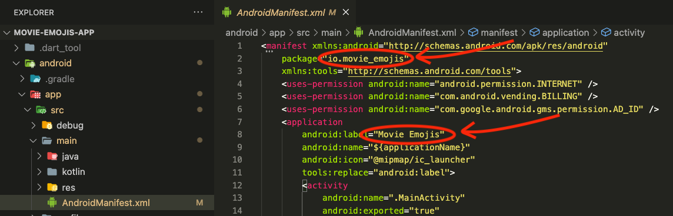Screen dimensions: 673x216
Task: Click cube icon before manifest breadcrumb
Action: [x=472, y=32]
